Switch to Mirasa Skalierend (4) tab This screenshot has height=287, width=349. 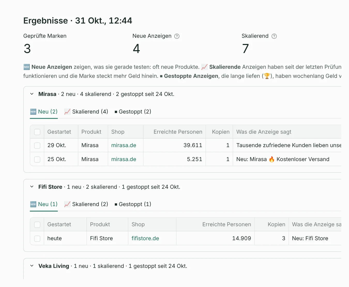pyautogui.click(x=86, y=112)
